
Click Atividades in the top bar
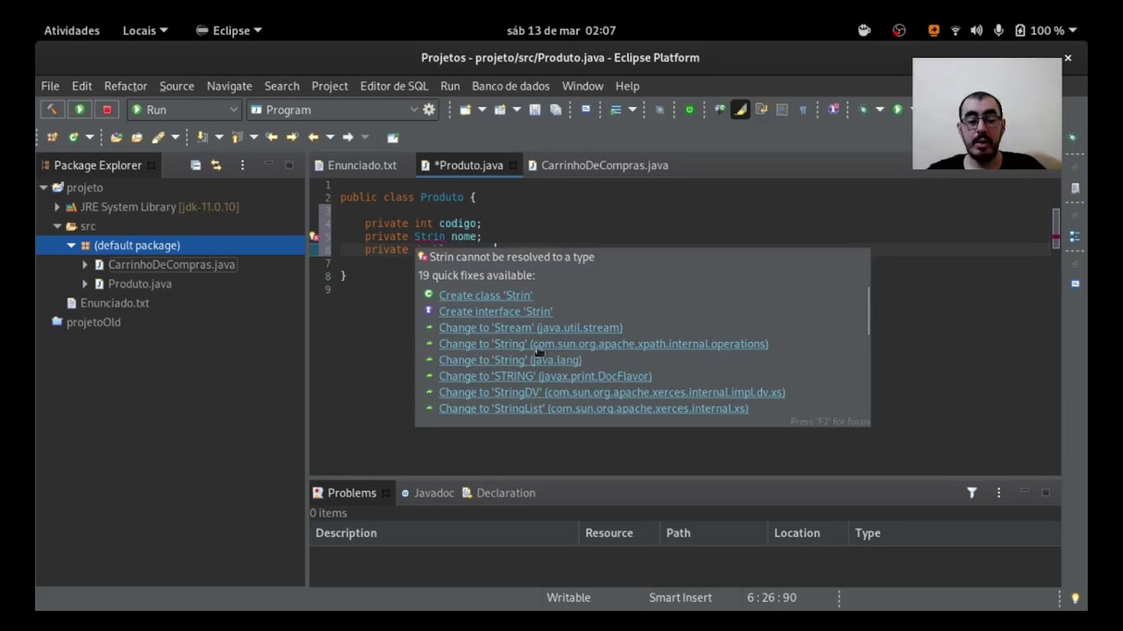(72, 31)
